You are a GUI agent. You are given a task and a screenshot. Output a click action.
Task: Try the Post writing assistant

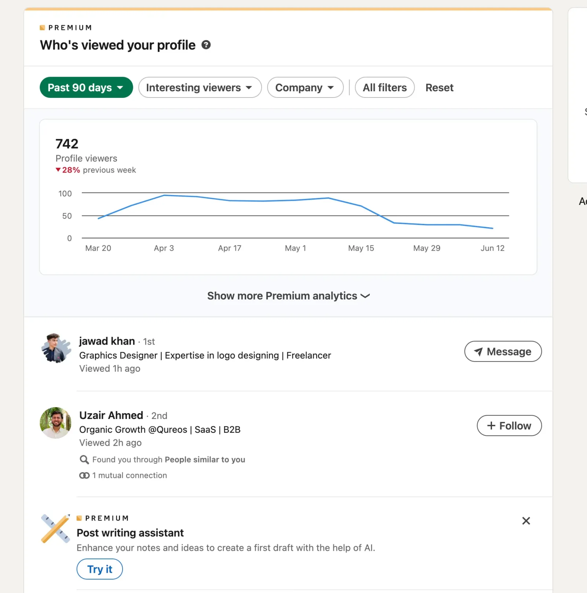100,569
